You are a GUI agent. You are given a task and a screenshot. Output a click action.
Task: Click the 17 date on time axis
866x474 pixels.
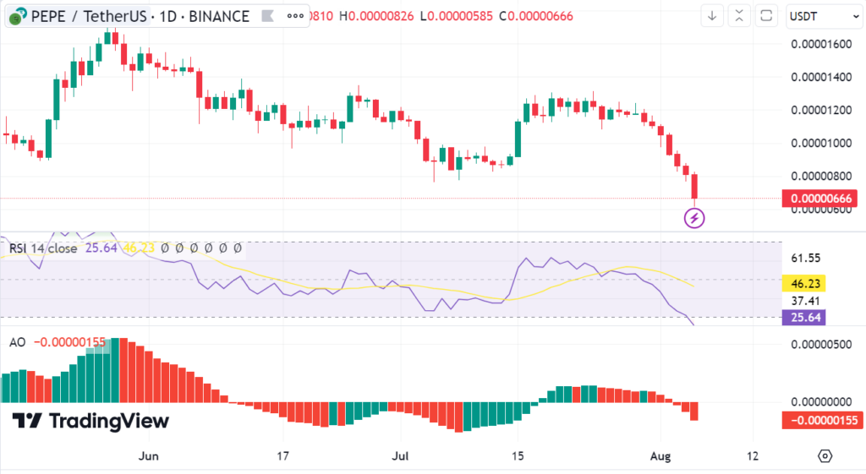click(x=282, y=456)
